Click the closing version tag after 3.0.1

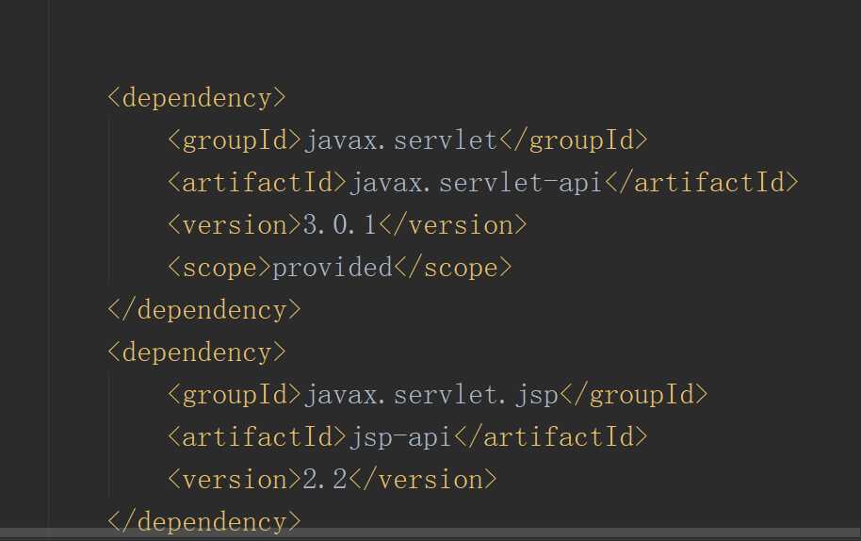click(x=453, y=225)
